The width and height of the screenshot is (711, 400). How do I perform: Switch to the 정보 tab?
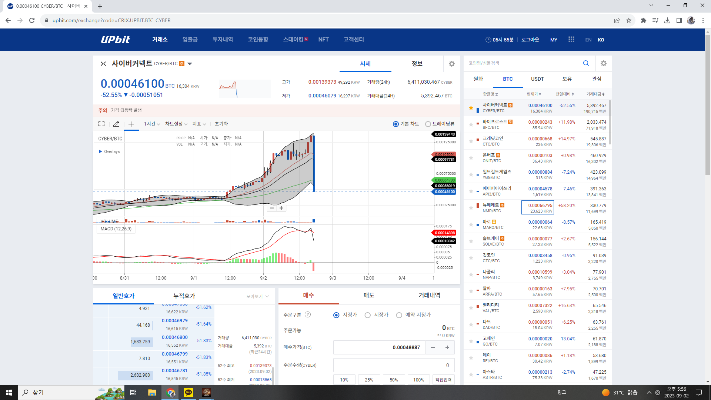[417, 63]
